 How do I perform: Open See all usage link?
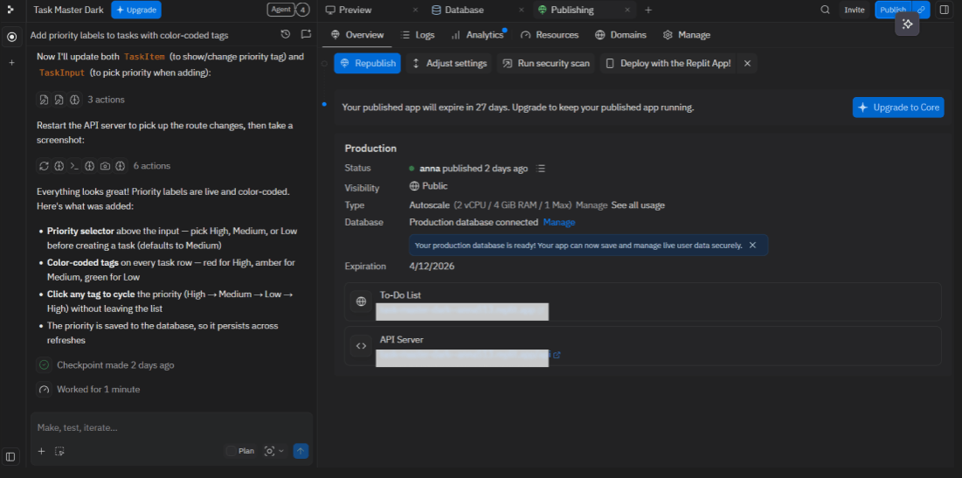[x=638, y=205]
